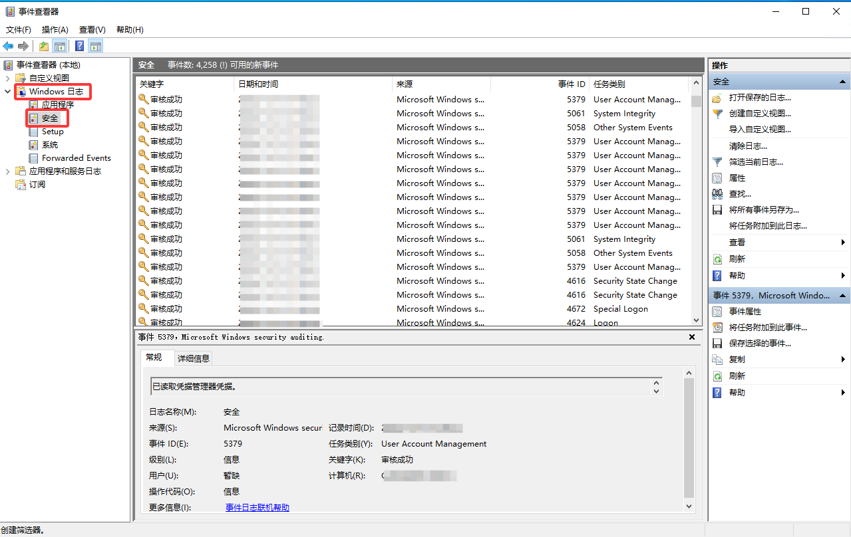Click 清除日志... in the actions pane
The width and height of the screenshot is (851, 537).
click(748, 146)
